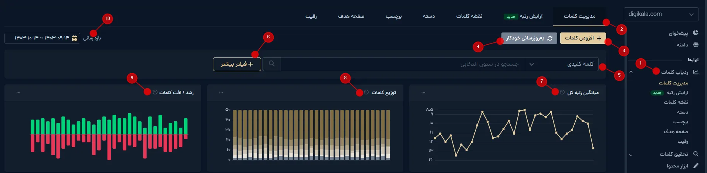Switch to the رقیب tab
707x173 pixels.
click(311, 16)
